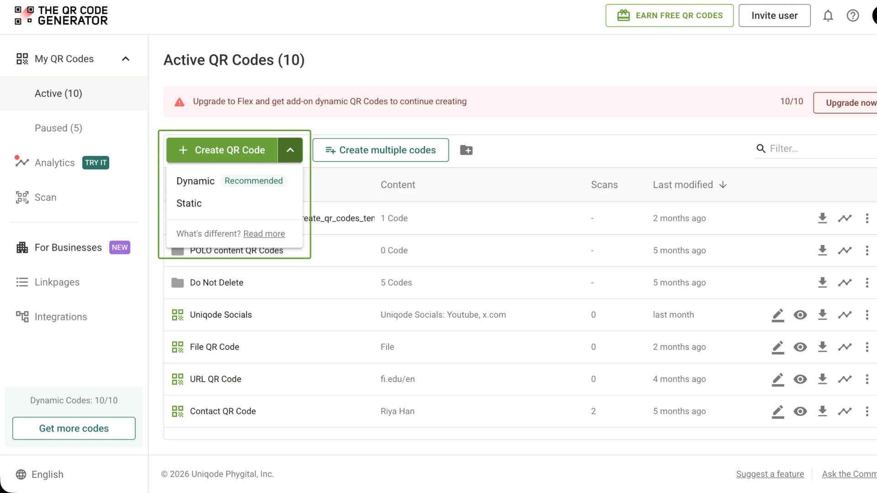
Task: Download the Do Not Delete folder
Action: pyautogui.click(x=822, y=283)
